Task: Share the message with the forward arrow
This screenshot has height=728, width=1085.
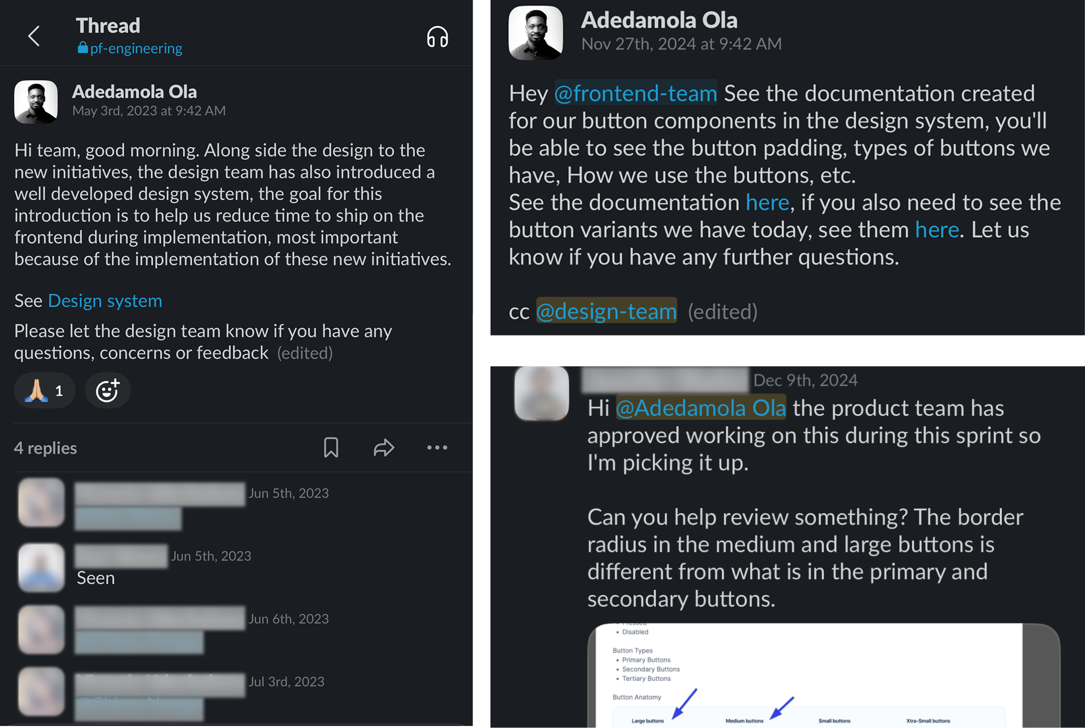Action: [383, 448]
